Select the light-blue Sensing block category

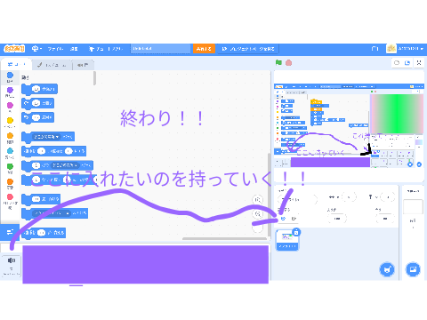point(10,153)
